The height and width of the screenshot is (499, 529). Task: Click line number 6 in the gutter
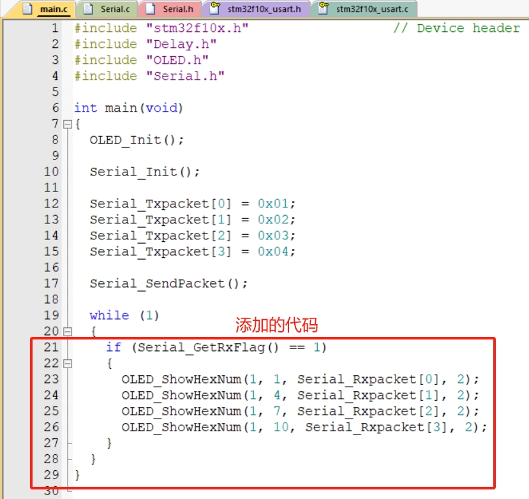coord(56,108)
